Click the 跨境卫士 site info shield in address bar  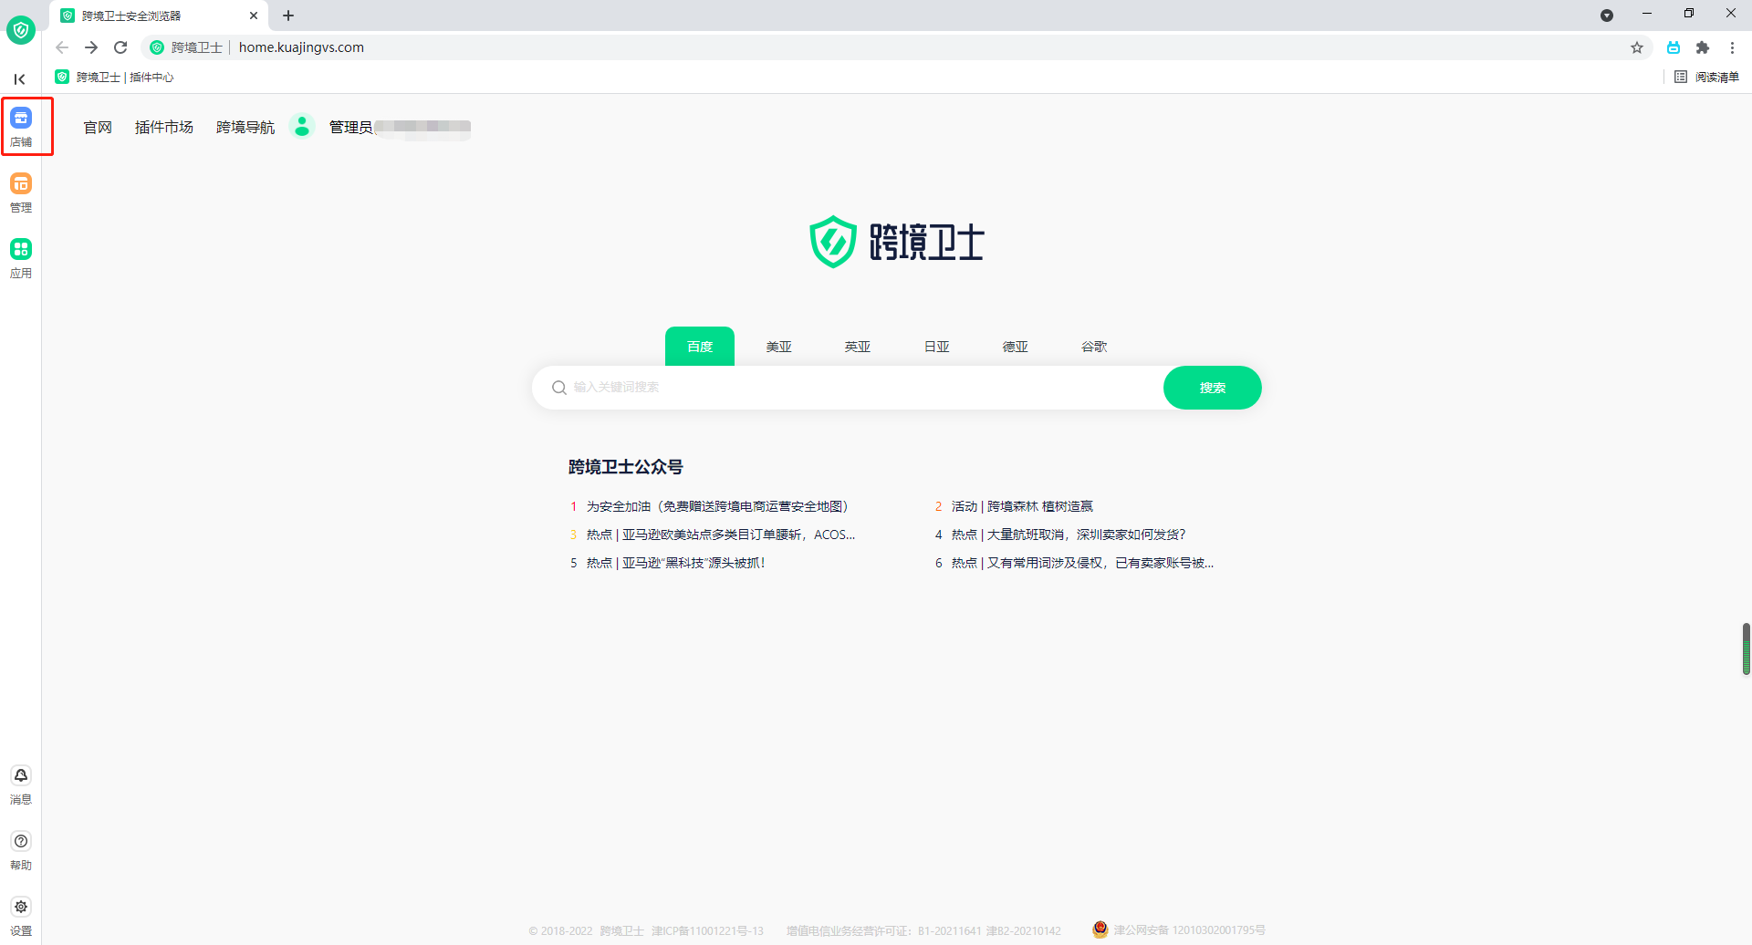pos(157,47)
